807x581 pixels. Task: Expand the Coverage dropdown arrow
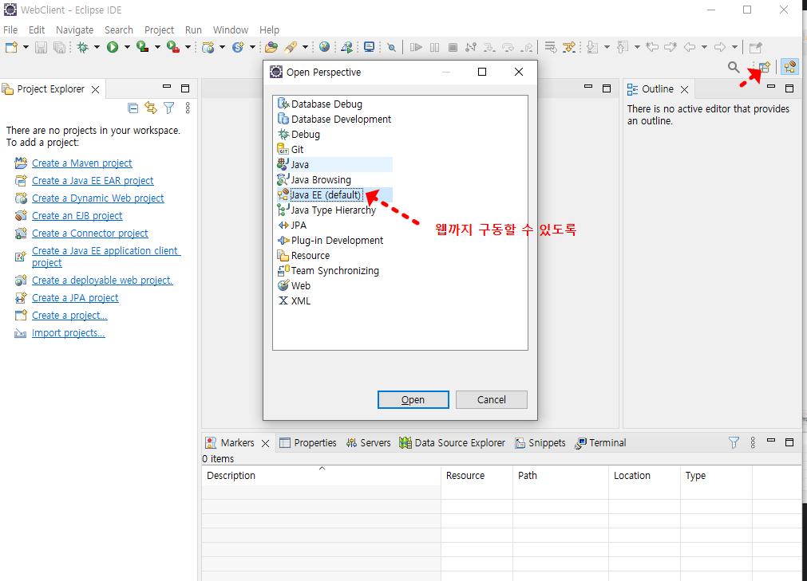157,47
